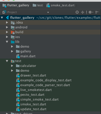
Task: Click the test root folder icon
Action: (13, 61)
